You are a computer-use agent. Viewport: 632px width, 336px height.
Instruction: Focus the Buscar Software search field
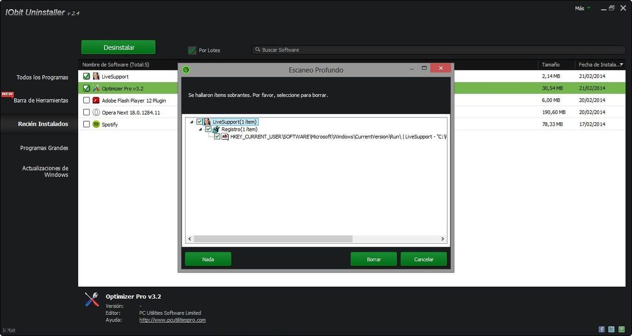tap(438, 50)
